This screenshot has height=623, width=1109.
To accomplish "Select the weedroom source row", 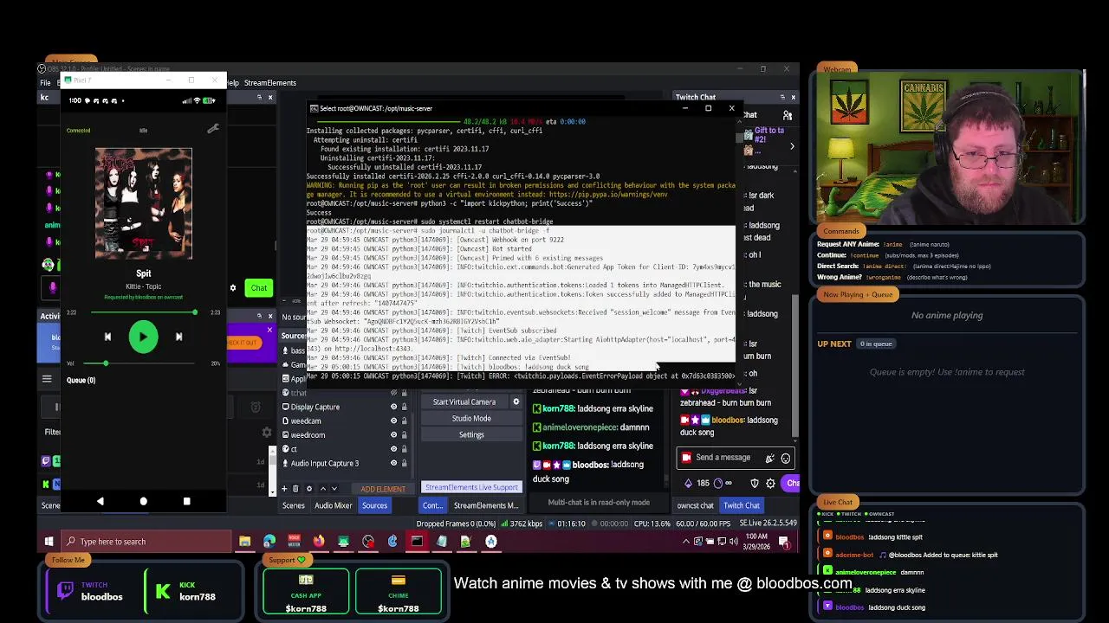I will pos(344,434).
